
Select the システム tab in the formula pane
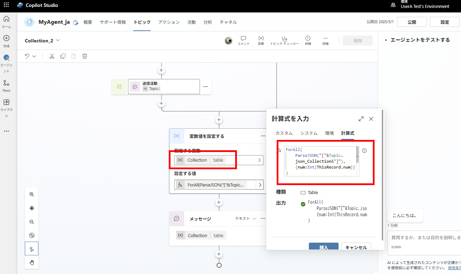(309, 133)
